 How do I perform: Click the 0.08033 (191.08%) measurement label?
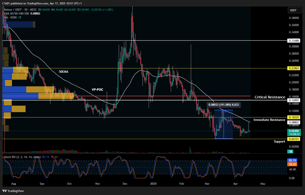pos(224,104)
